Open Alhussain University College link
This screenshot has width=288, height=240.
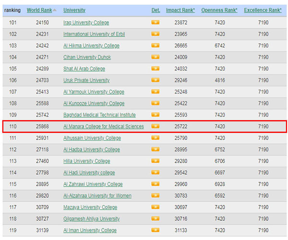tap(92, 138)
